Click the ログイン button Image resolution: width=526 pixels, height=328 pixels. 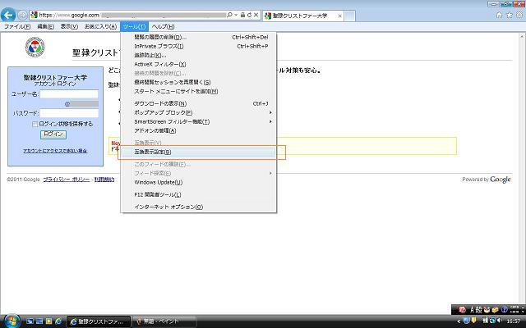point(53,134)
